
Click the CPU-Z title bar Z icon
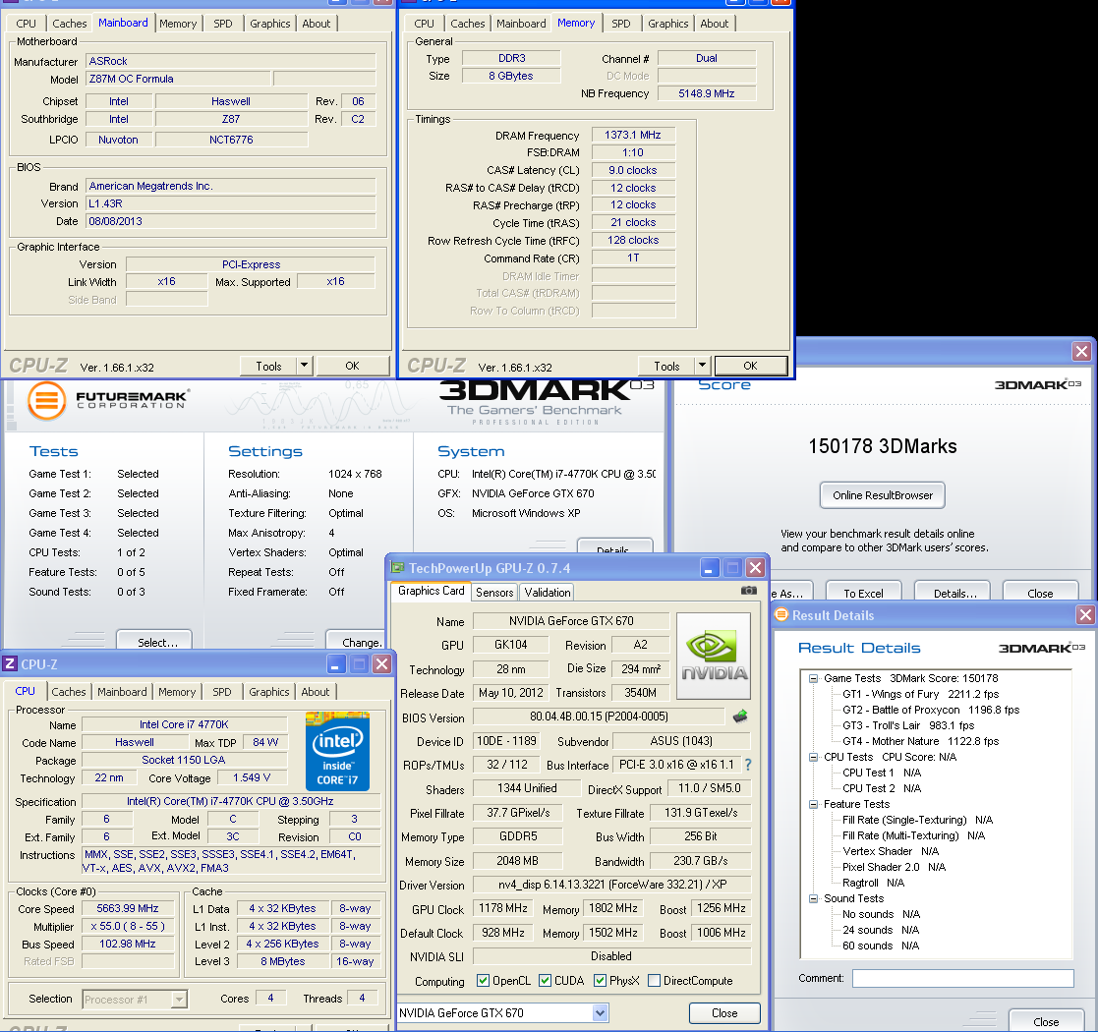tap(11, 663)
